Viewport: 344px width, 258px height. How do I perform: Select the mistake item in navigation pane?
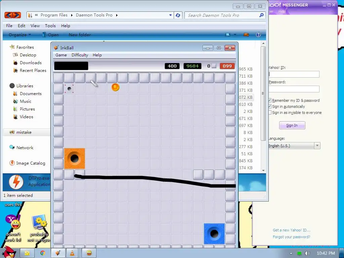coord(24,132)
